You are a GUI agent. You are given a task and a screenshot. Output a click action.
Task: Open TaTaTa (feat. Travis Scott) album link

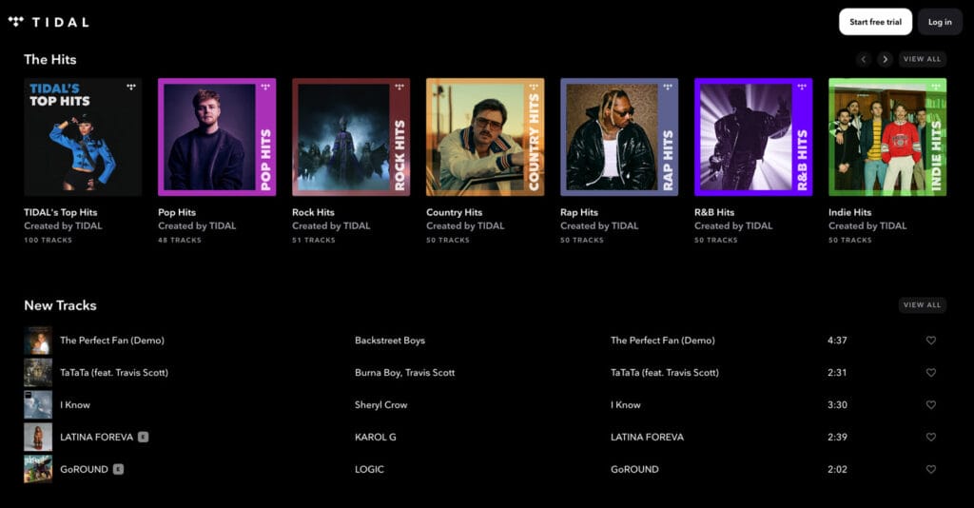tap(665, 373)
